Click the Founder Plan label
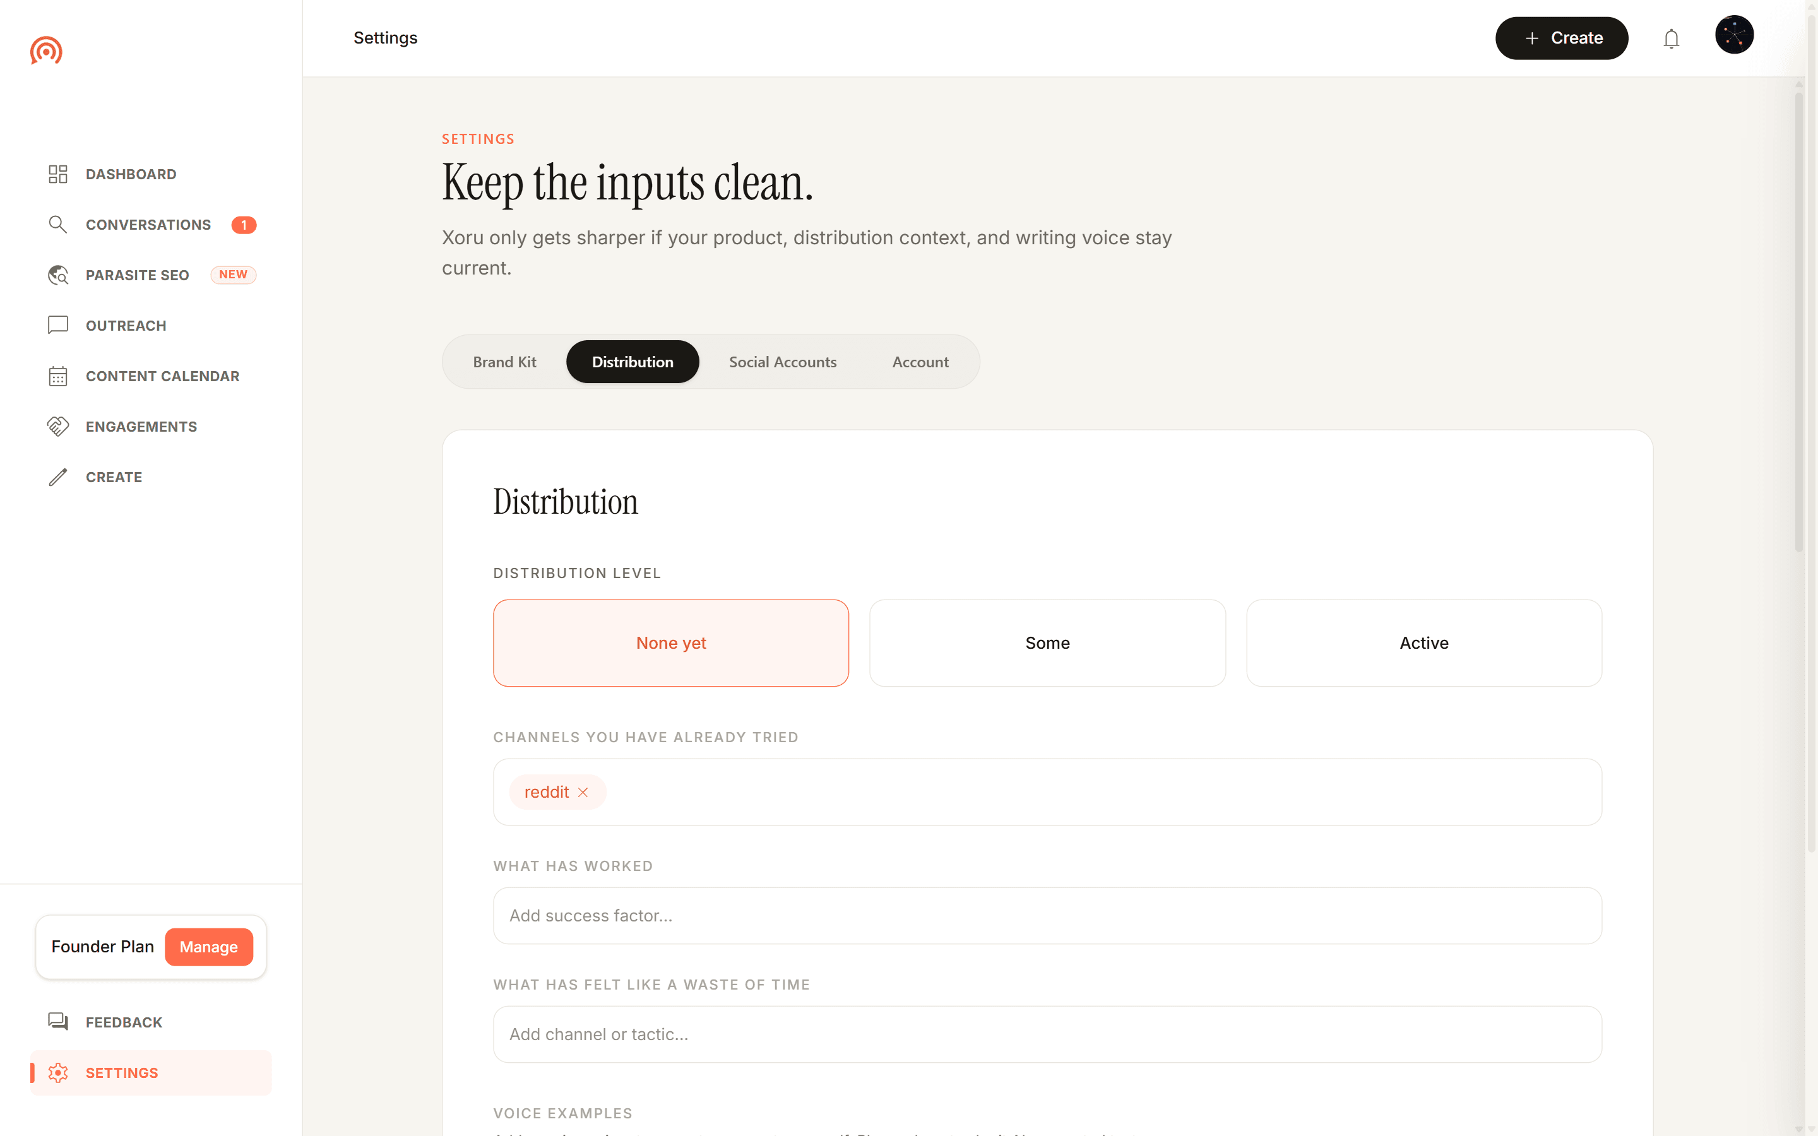 point(102,947)
